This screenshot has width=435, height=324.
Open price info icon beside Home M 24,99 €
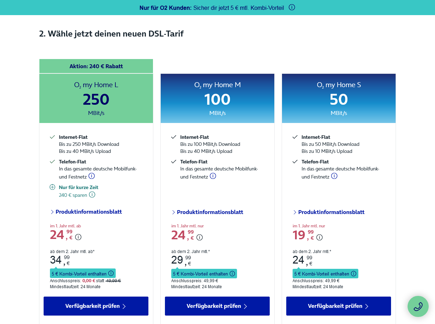(x=200, y=238)
